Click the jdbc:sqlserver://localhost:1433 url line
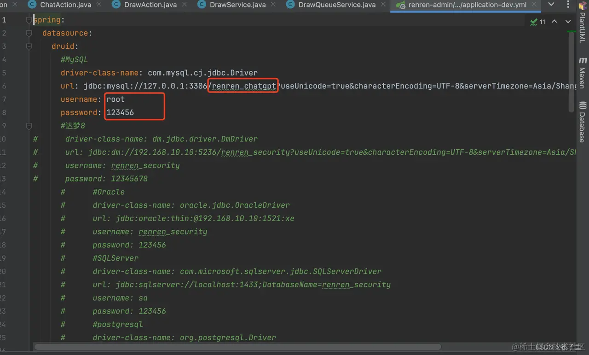589x355 pixels. (x=242, y=285)
